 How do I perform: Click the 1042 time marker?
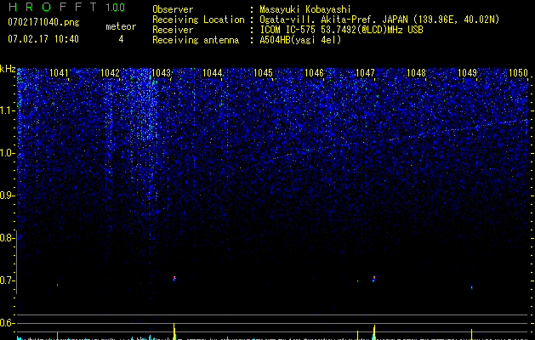click(x=110, y=73)
